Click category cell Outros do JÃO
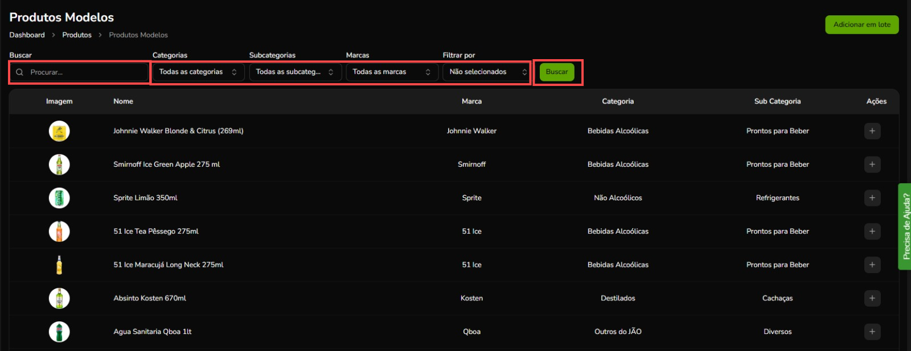 tap(618, 332)
